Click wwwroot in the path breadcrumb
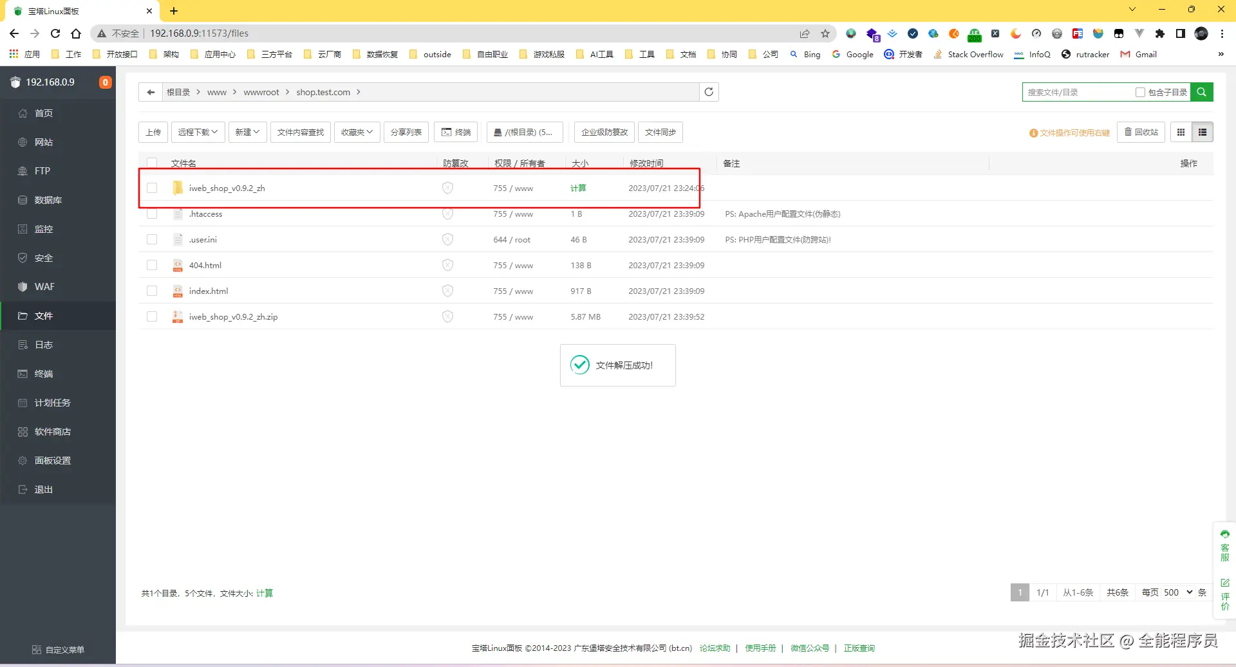The height and width of the screenshot is (667, 1236). tap(261, 92)
